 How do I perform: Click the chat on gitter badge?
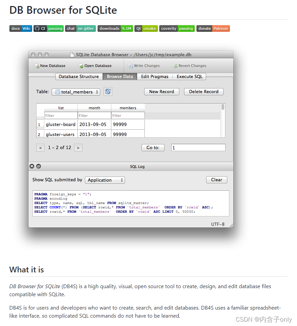pyautogui.click(x=80, y=28)
